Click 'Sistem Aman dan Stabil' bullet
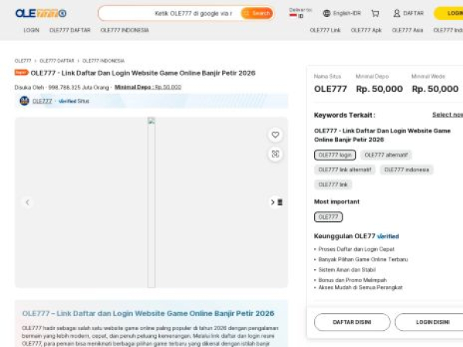This screenshot has width=463, height=347. tap(347, 270)
